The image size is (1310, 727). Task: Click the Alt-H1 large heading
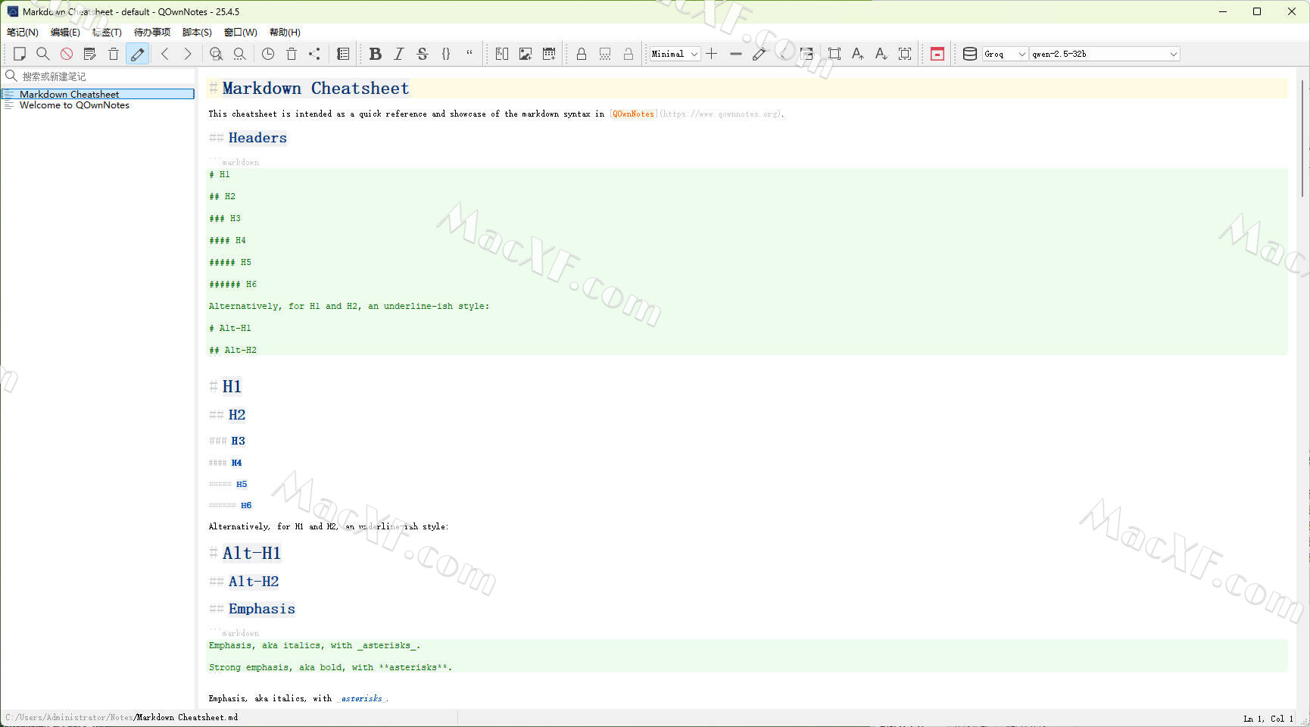[x=251, y=554]
